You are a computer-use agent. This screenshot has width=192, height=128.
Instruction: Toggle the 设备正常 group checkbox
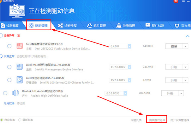tap(1, 56)
